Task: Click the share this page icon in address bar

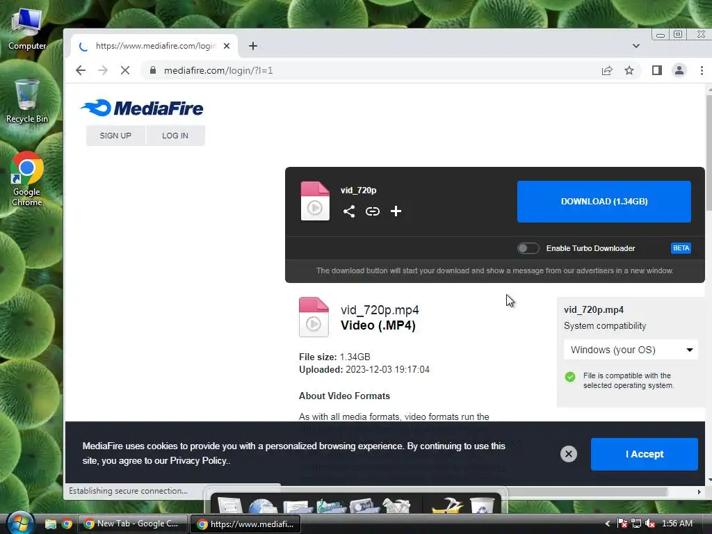Action: coord(607,70)
